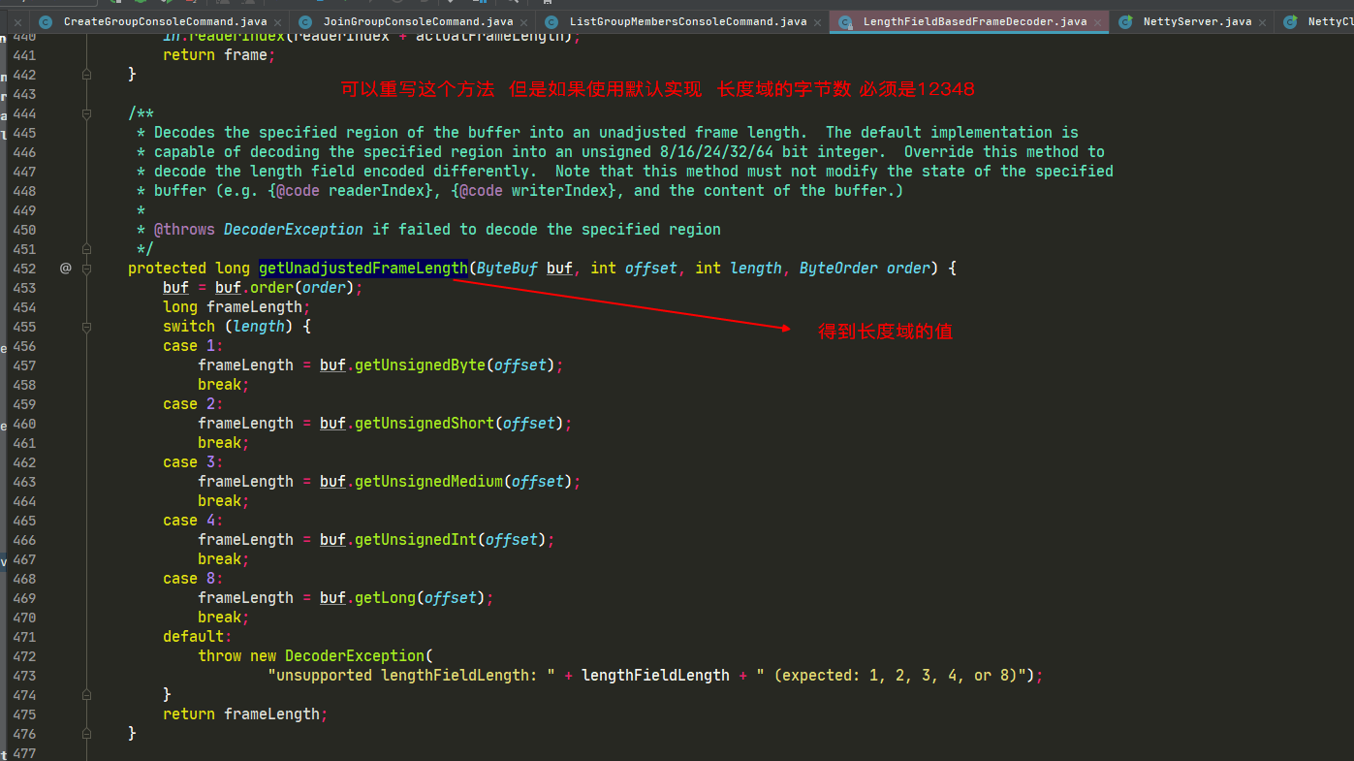
Task: Click DecoderException in the @throws Javadoc line
Action: (294, 230)
